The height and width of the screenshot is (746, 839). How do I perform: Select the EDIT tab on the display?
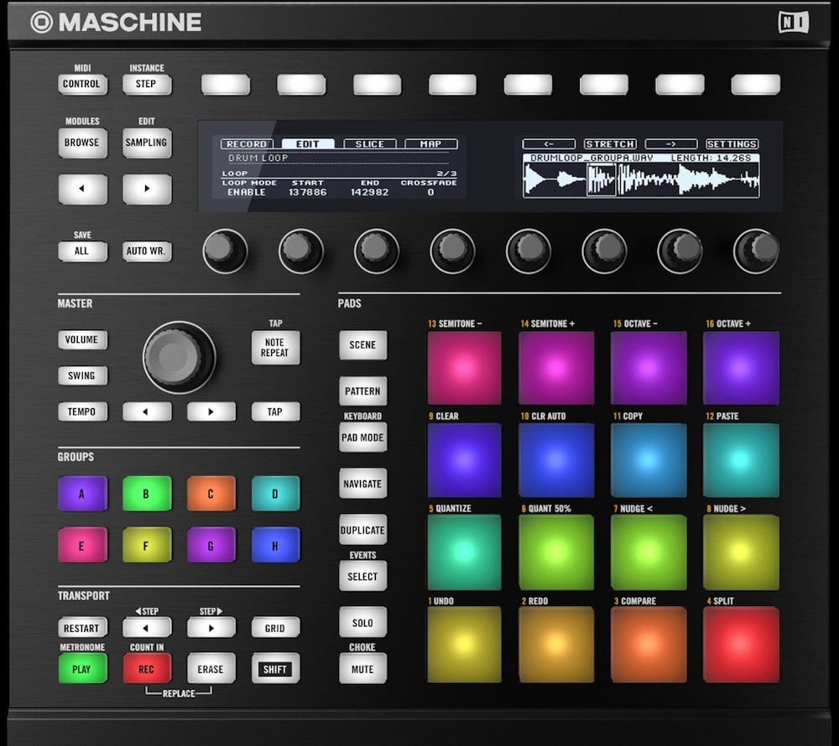(308, 143)
